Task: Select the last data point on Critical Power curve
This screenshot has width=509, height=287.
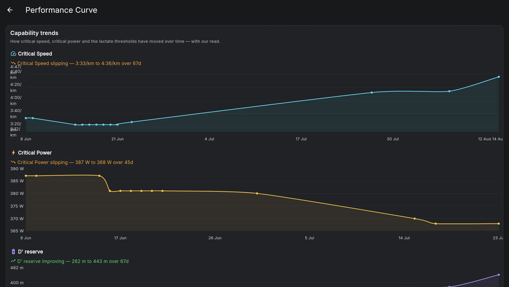Action: point(499,224)
